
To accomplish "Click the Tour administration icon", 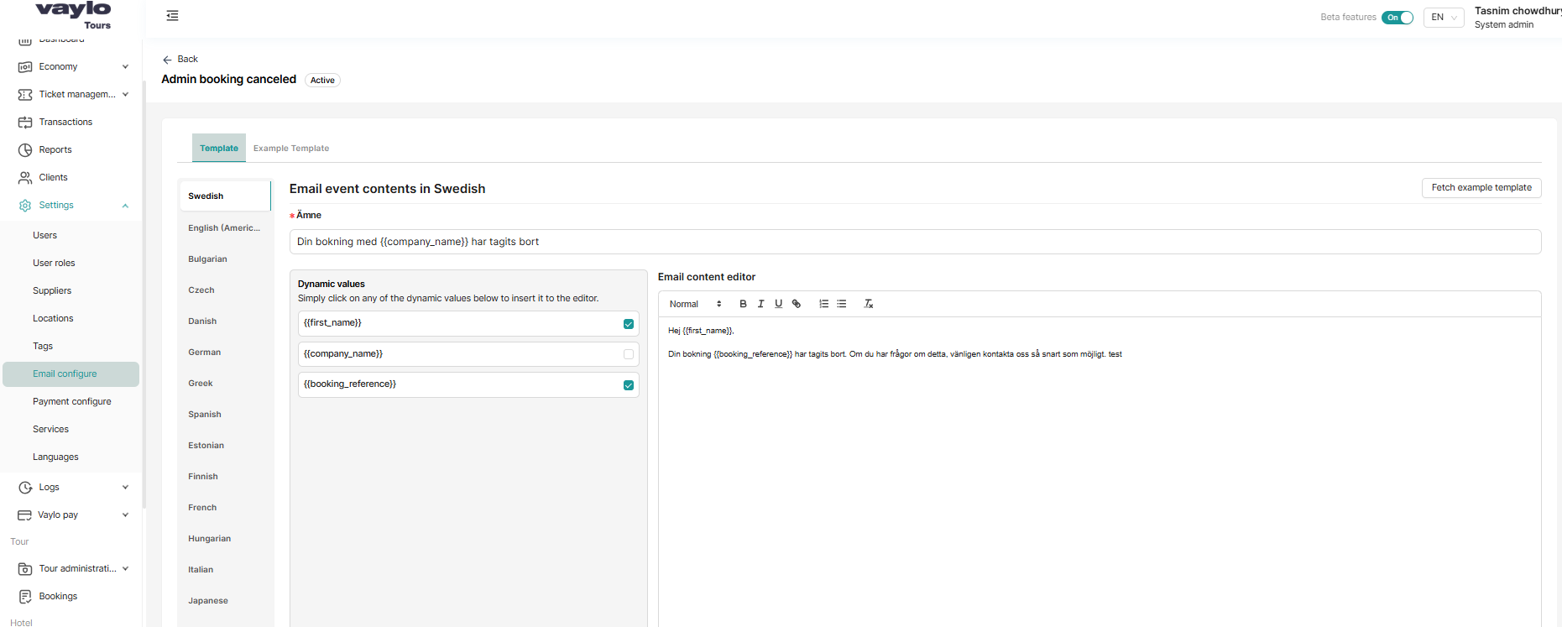I will (25, 569).
